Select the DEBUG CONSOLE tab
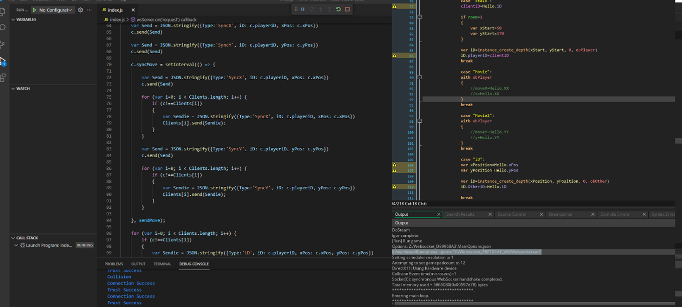 194,264
